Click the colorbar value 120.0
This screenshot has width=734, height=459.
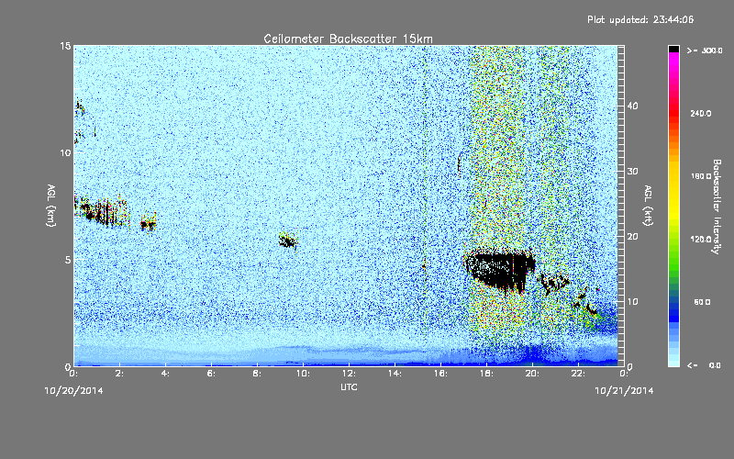click(x=700, y=239)
